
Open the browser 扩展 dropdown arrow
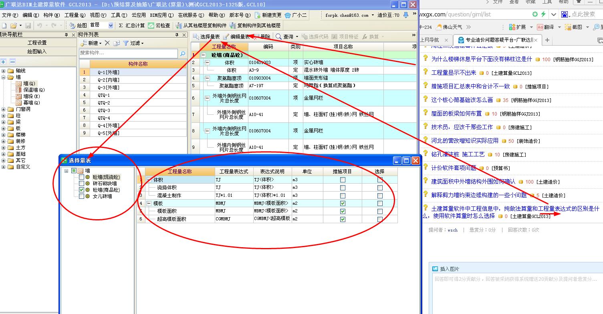[531, 27]
